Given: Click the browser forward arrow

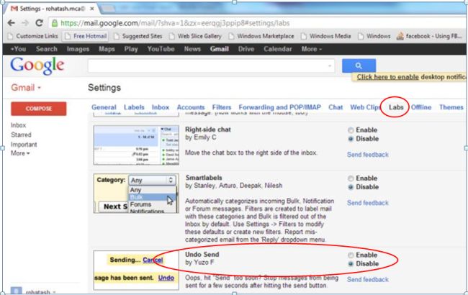Looking at the screenshot, I should pos(25,23).
